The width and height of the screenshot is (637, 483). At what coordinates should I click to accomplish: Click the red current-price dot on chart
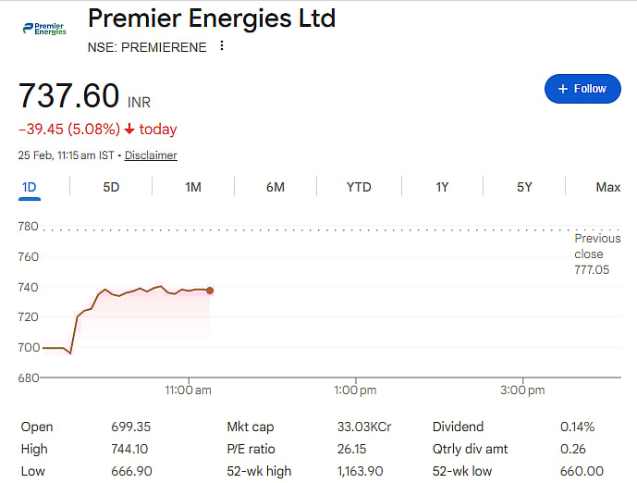(x=210, y=291)
